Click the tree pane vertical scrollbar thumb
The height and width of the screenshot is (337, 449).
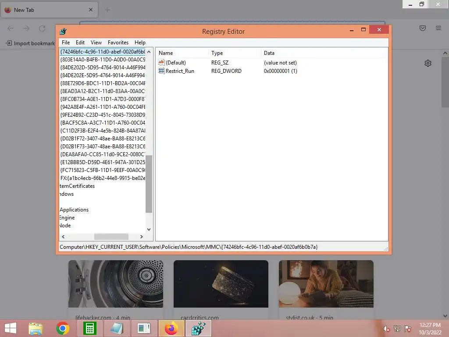[x=149, y=184]
